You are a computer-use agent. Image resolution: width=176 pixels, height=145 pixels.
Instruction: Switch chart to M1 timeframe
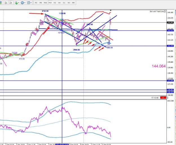(36, 3)
